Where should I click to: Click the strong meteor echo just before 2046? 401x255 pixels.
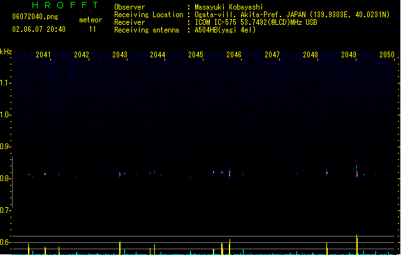230,173
